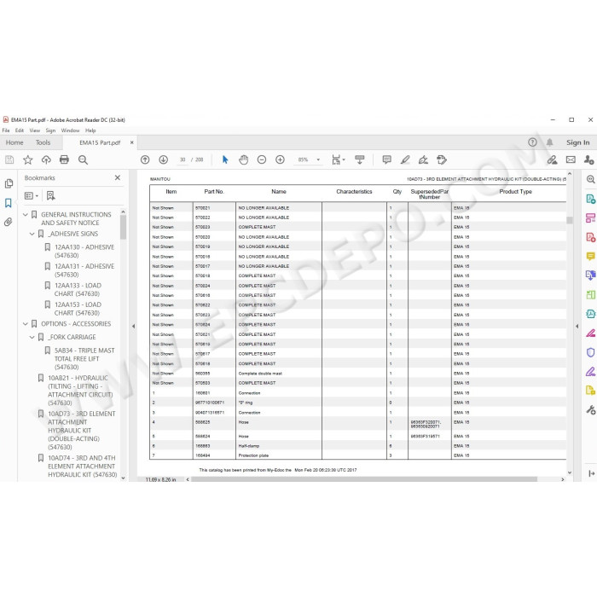
Task: Open the View menu
Action: 35,130
